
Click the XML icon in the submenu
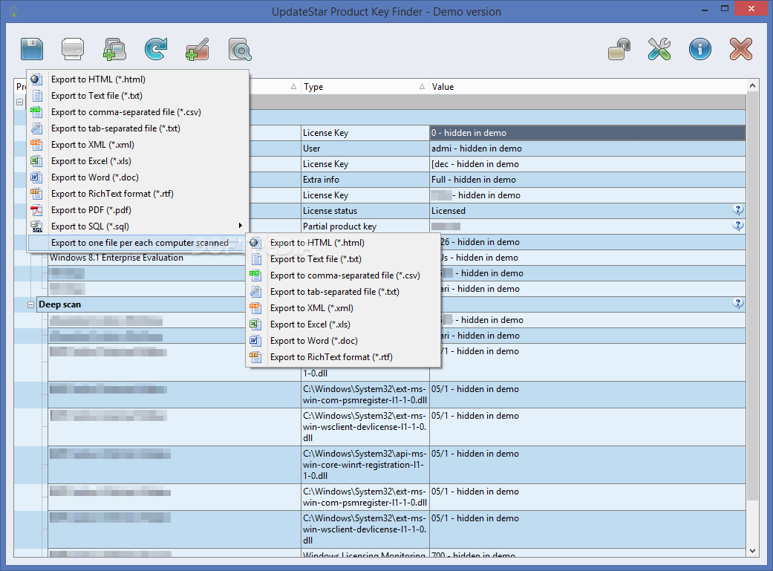[255, 307]
